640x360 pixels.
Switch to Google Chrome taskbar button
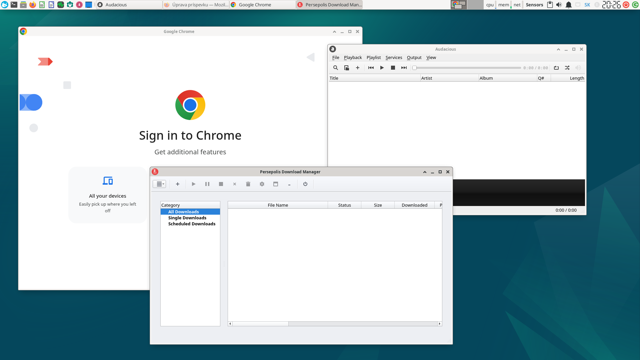coord(263,5)
